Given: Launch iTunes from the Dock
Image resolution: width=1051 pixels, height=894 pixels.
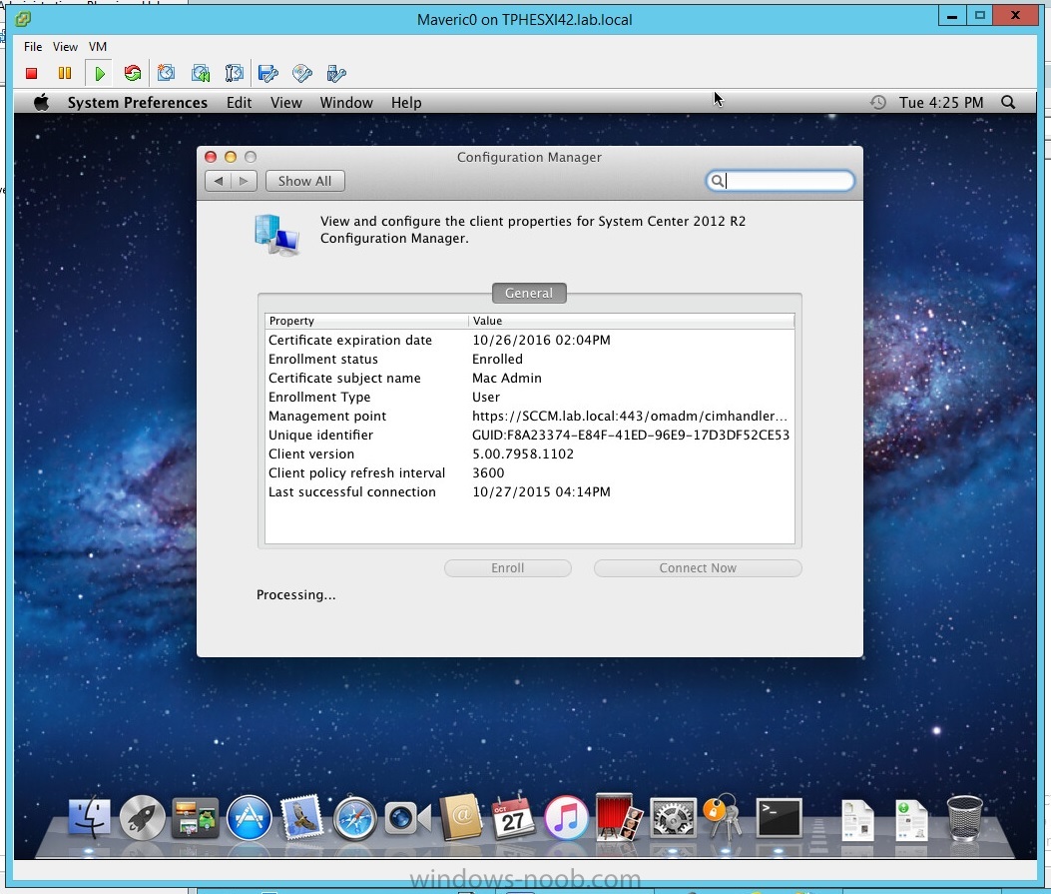Looking at the screenshot, I should click(566, 818).
